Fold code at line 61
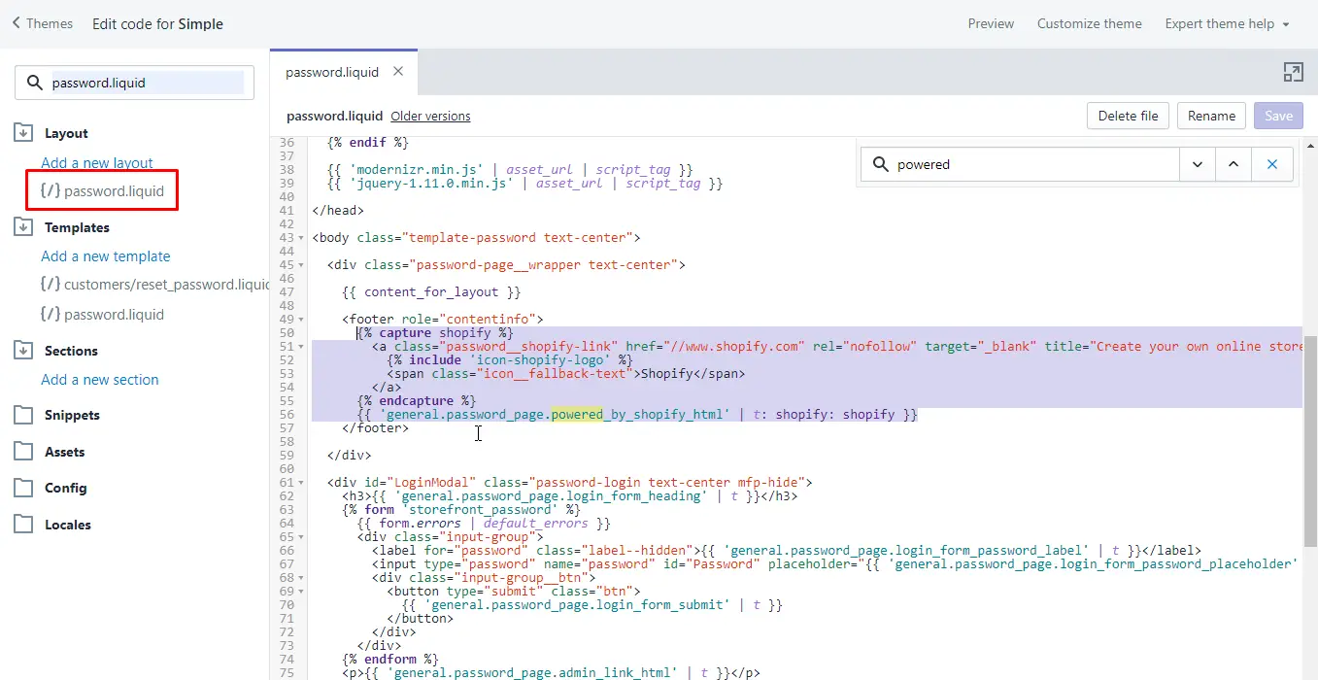1318x680 pixels. click(300, 483)
